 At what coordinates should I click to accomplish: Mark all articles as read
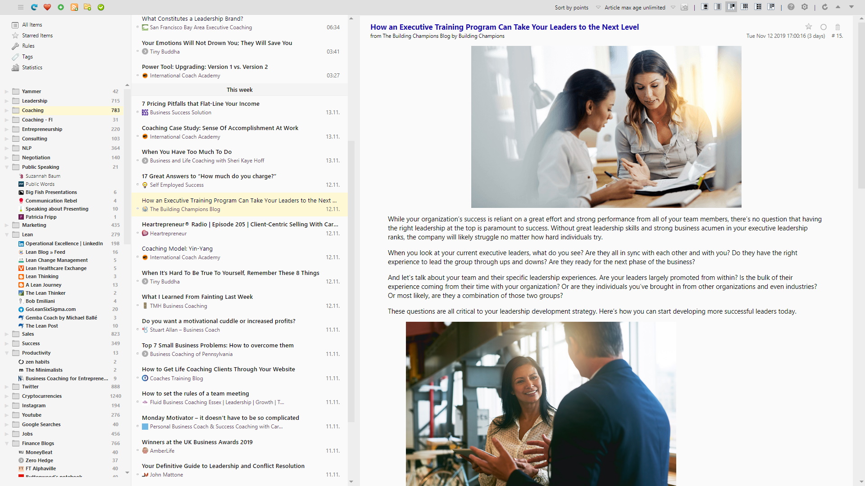click(x=101, y=7)
